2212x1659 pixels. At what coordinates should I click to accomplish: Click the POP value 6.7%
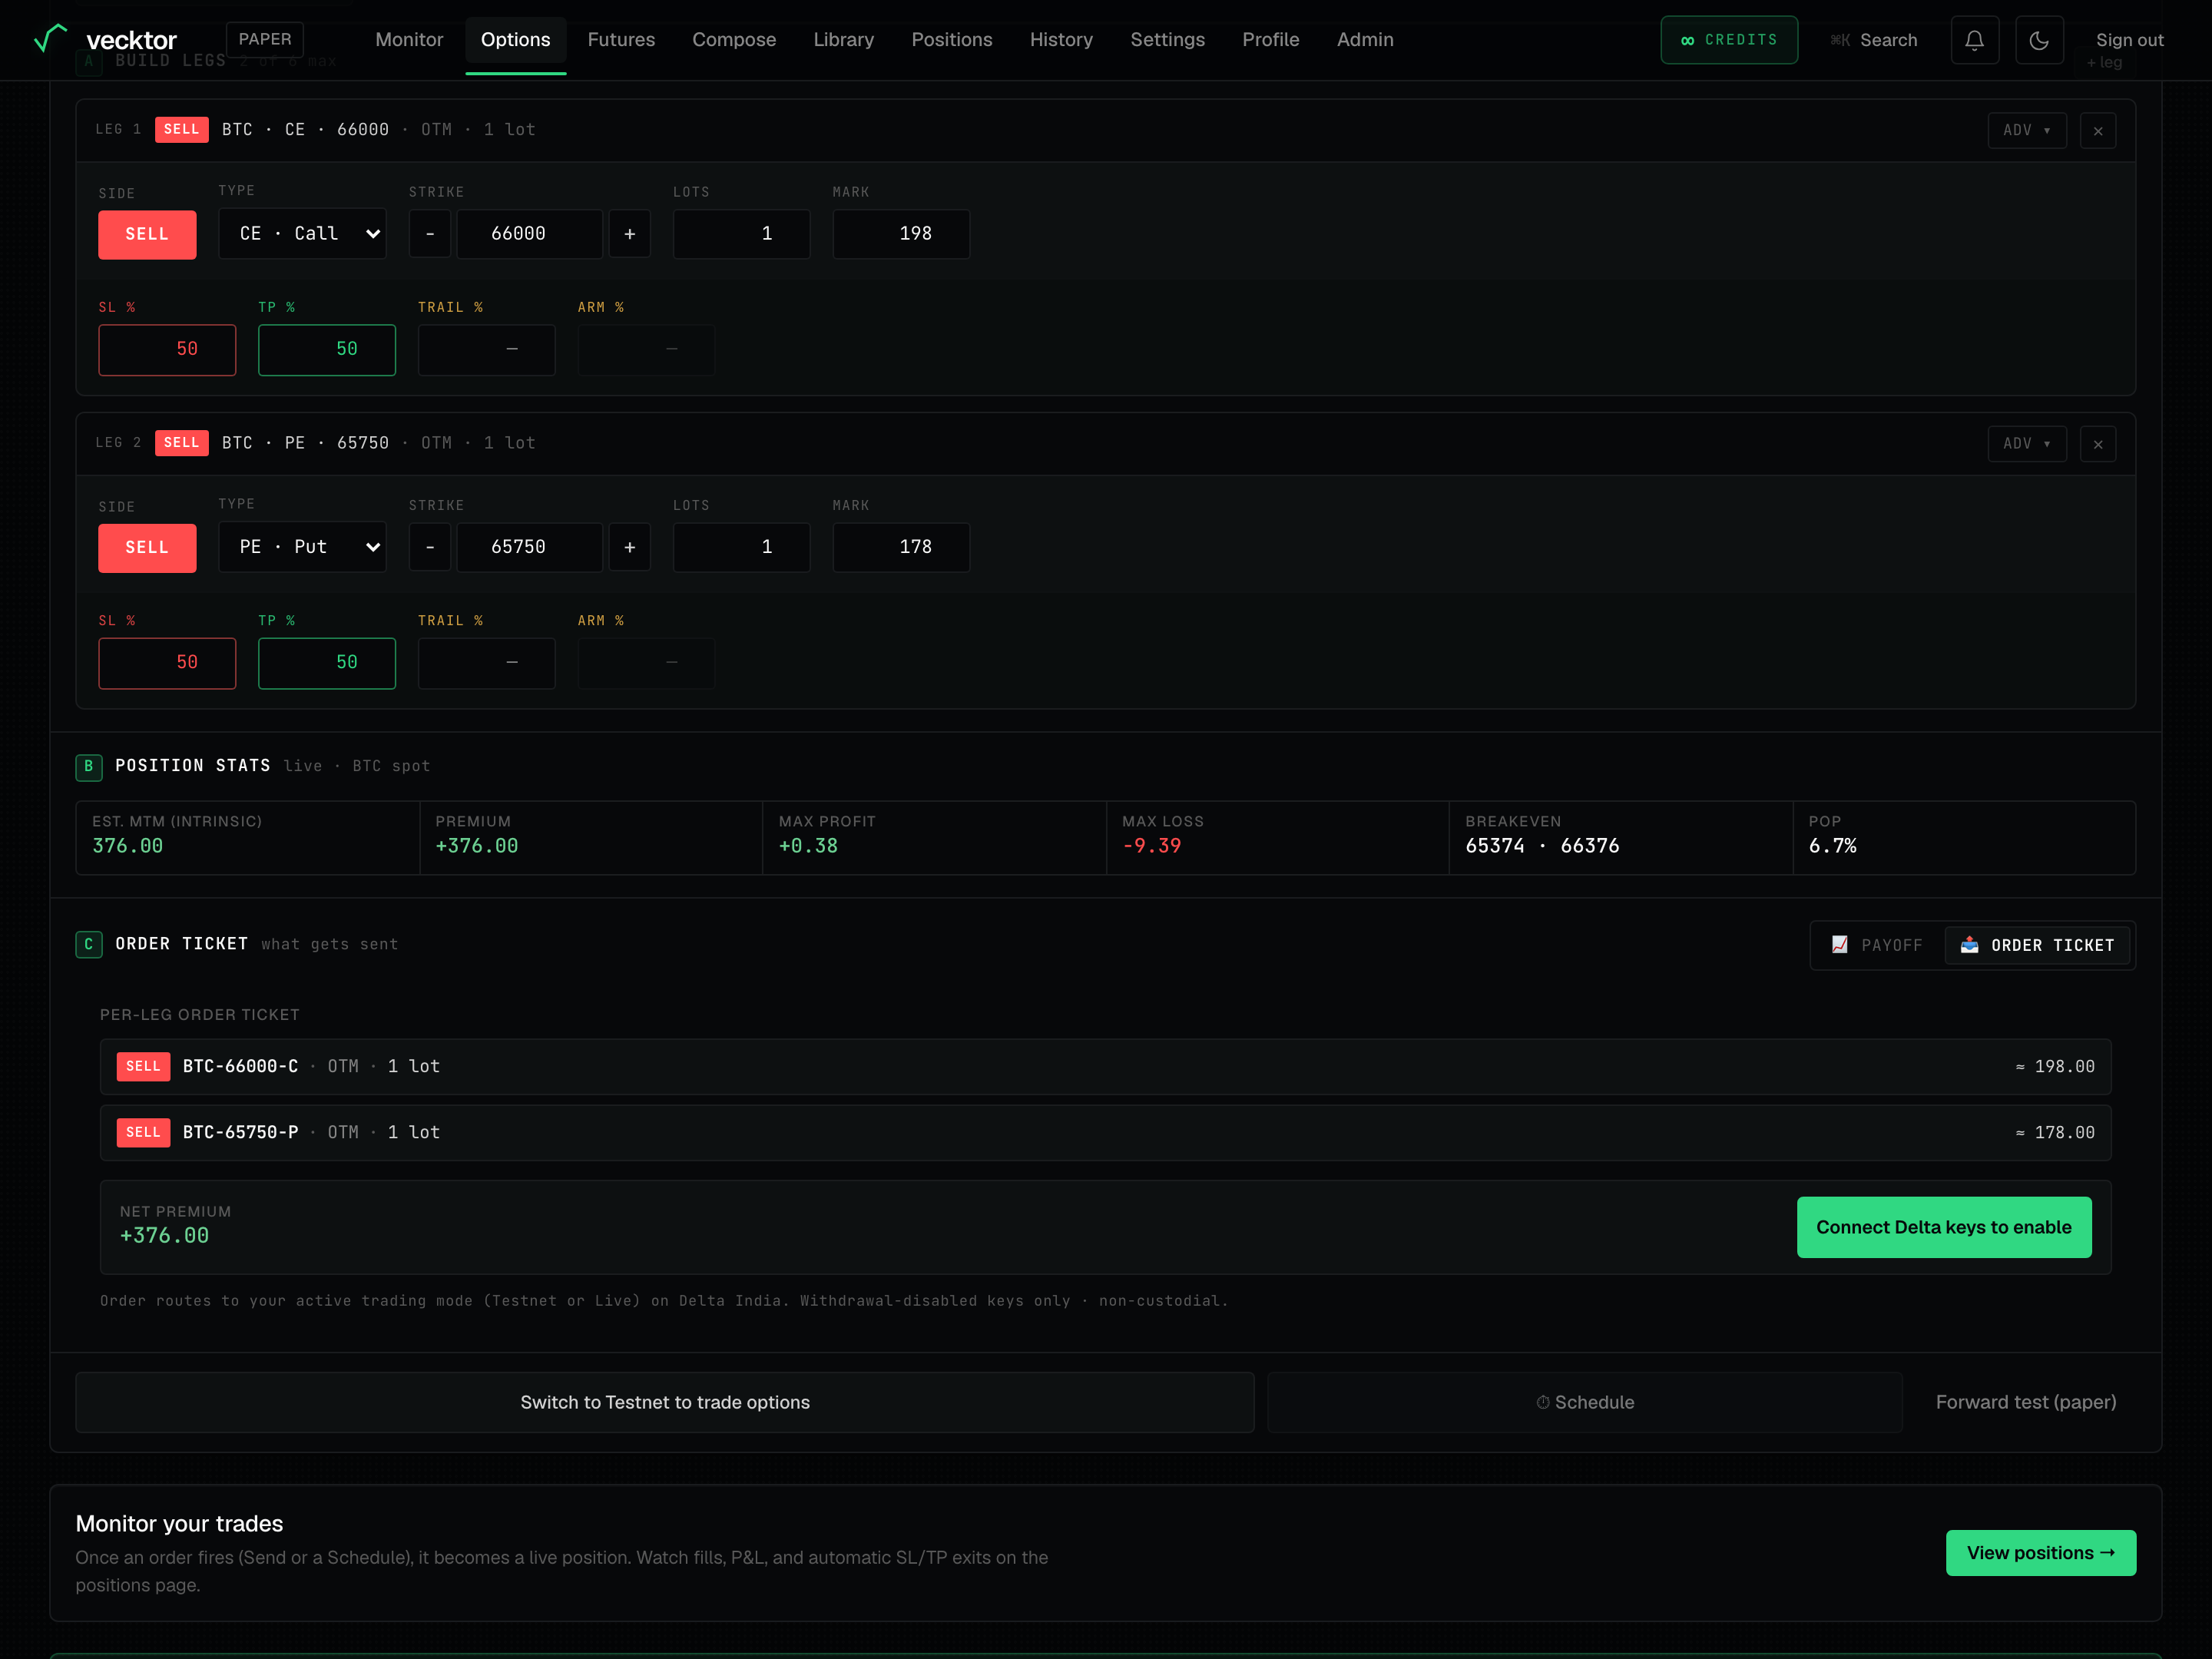pos(1832,846)
